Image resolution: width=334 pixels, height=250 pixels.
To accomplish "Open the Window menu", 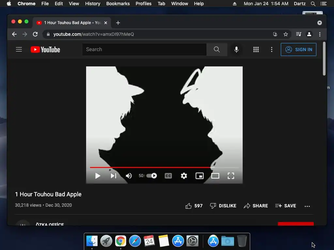I will [180, 4].
